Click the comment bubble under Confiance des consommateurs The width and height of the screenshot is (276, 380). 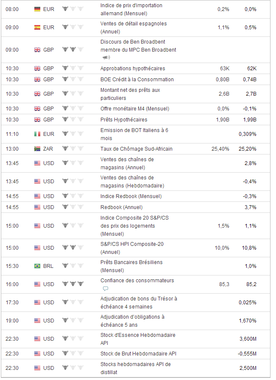pyautogui.click(x=106, y=289)
